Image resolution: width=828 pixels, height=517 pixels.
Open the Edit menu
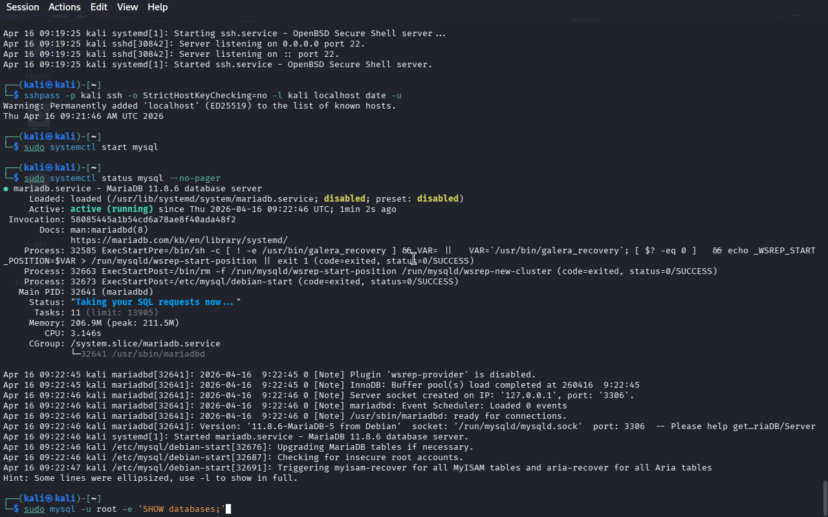coord(99,7)
